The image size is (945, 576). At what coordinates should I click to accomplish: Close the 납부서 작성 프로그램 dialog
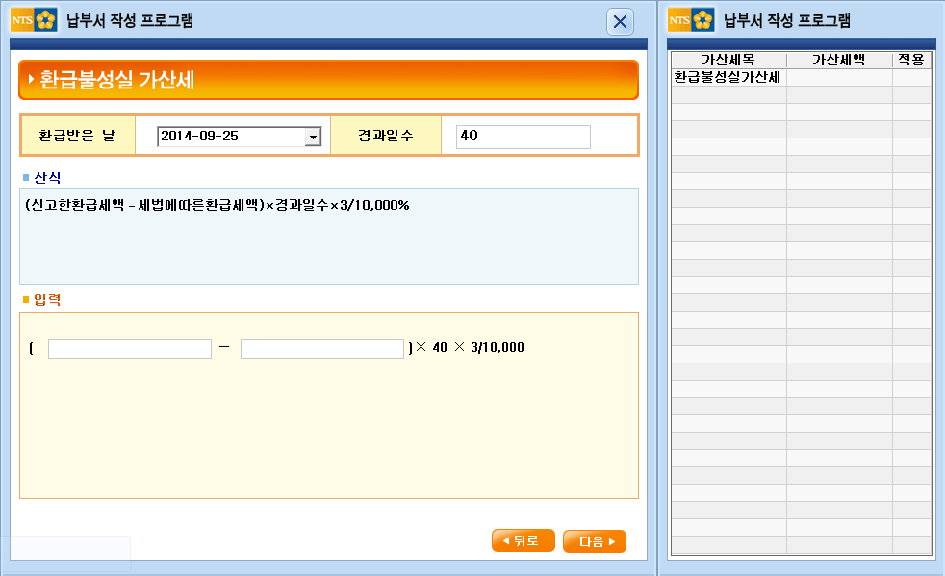point(620,22)
